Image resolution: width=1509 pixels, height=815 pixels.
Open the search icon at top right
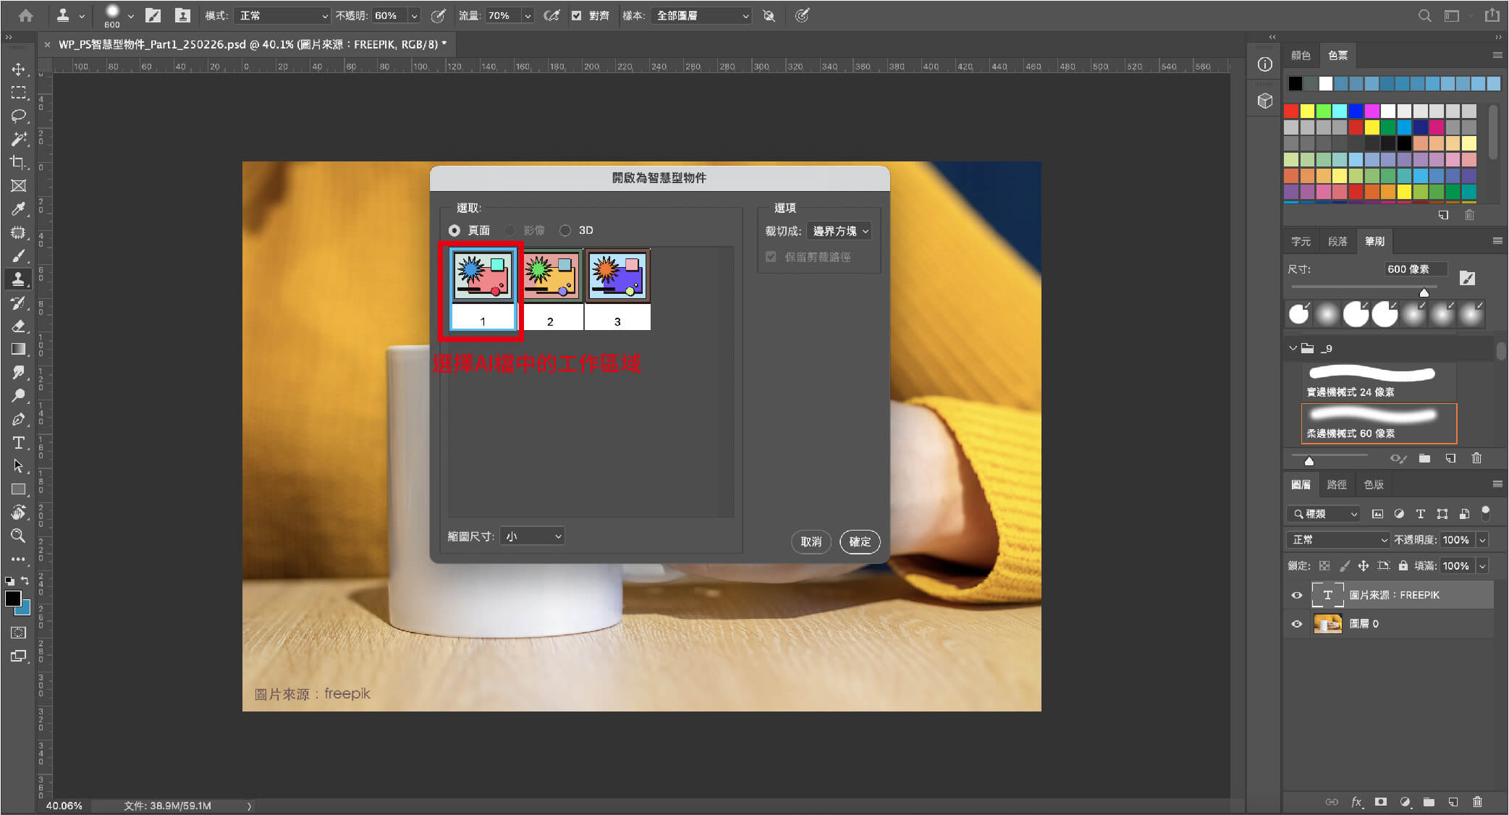pyautogui.click(x=1424, y=15)
